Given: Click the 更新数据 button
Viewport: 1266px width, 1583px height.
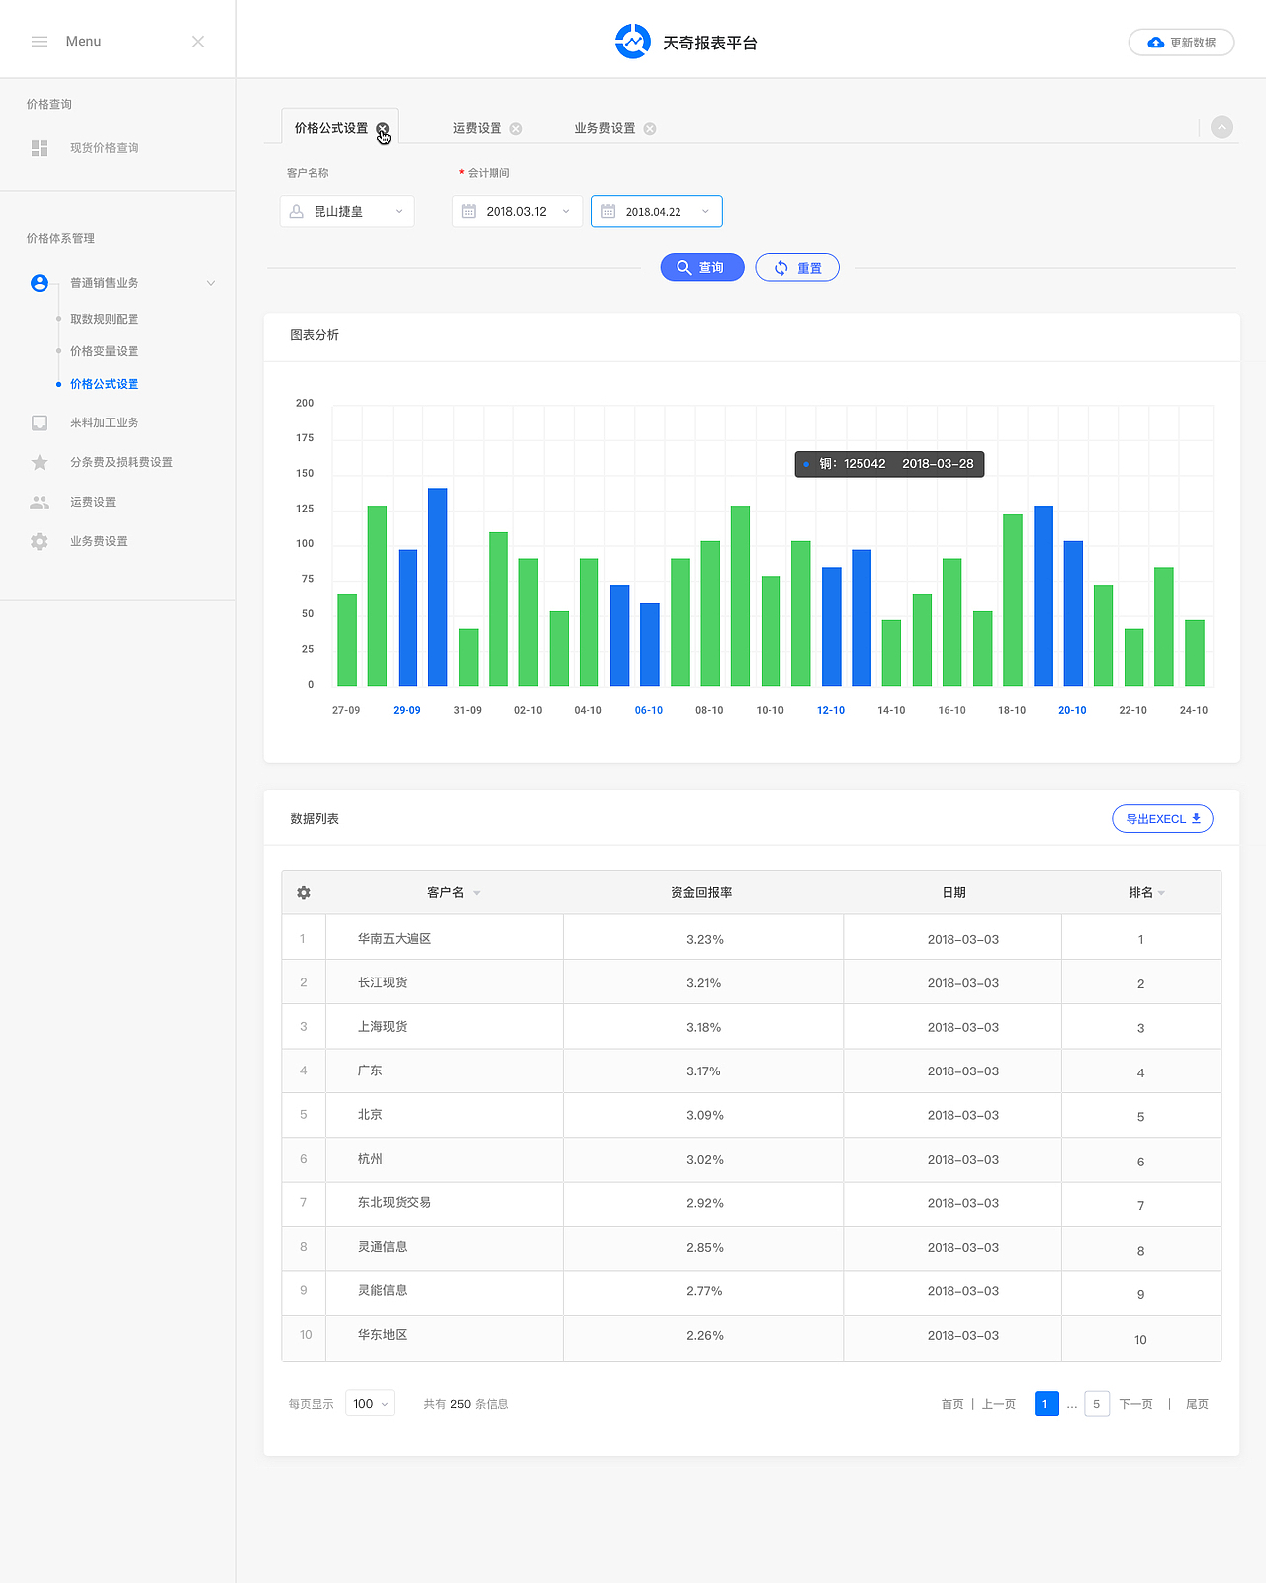Looking at the screenshot, I should click(x=1181, y=43).
